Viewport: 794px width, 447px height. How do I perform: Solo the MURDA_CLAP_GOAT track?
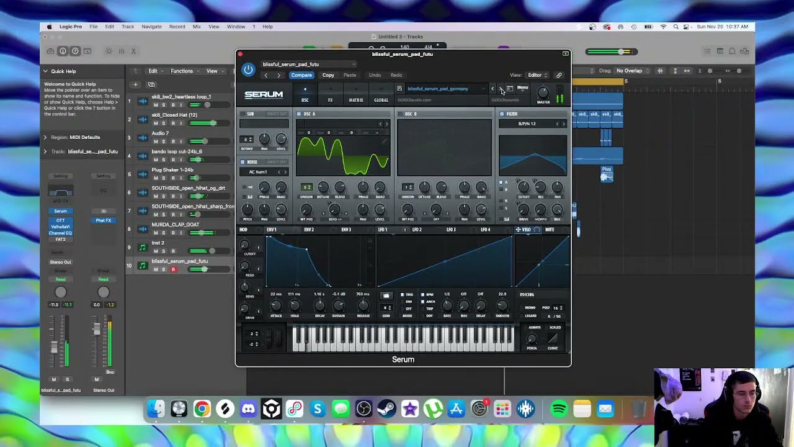pyautogui.click(x=164, y=233)
